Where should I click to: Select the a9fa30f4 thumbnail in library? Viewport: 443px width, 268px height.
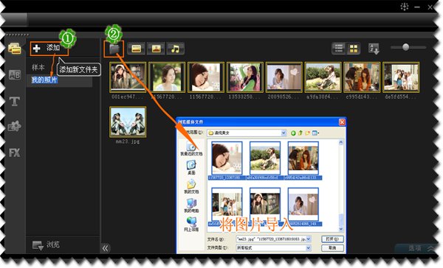point(323,77)
